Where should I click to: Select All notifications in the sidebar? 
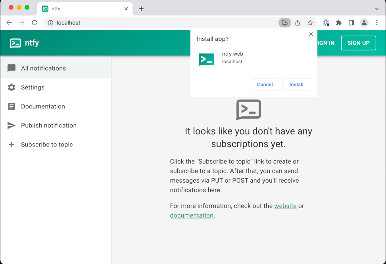coord(43,68)
